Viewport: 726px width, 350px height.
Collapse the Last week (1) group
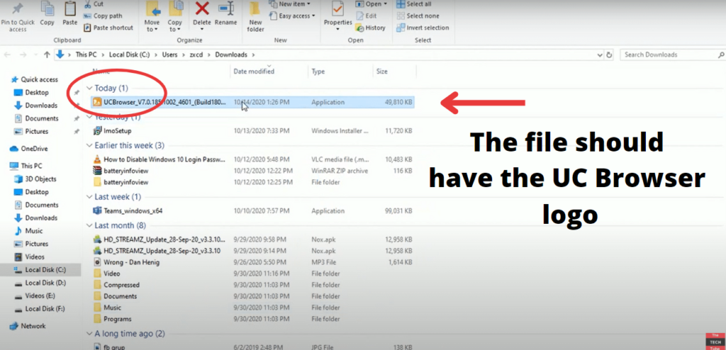[x=89, y=197]
